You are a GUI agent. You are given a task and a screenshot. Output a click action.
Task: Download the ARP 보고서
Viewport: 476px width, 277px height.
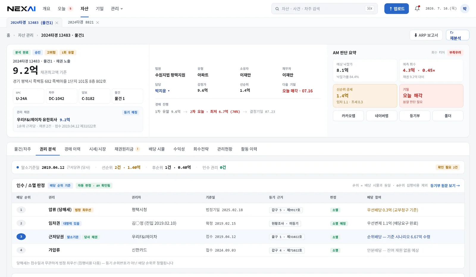(426, 35)
